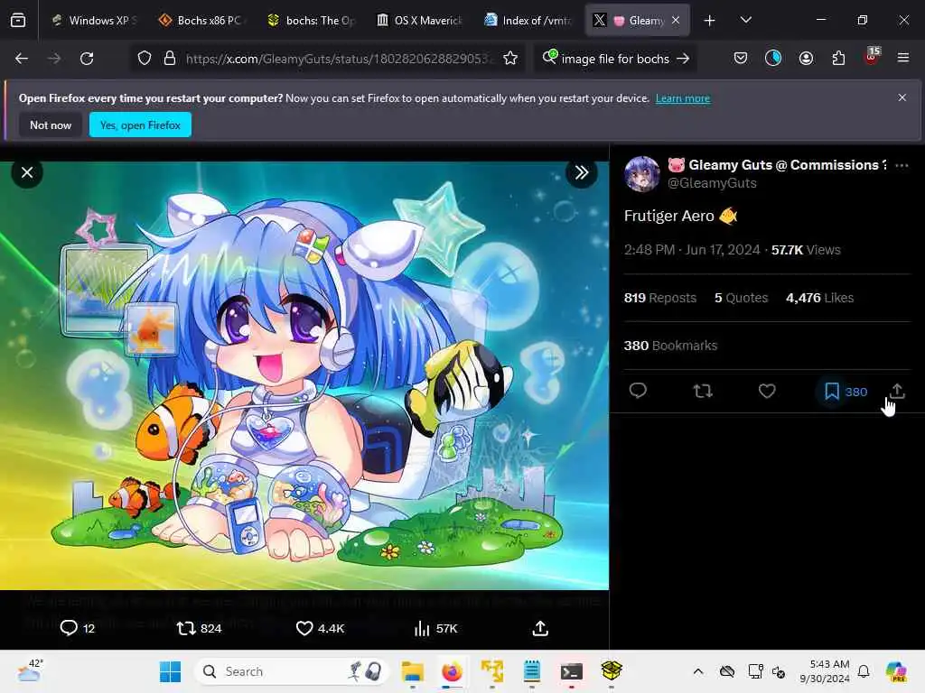
Task: Open the Firefox application menu
Action: (903, 59)
